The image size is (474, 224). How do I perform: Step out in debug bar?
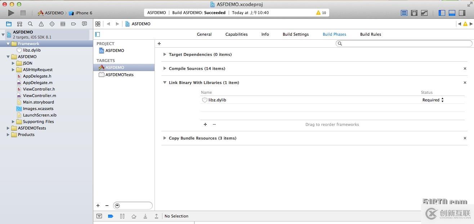coord(157,216)
